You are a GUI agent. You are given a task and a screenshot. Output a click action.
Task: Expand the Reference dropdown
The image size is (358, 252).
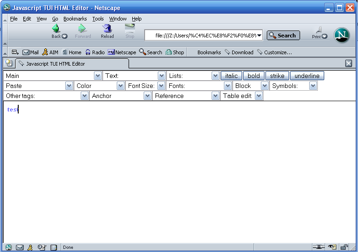coord(215,96)
